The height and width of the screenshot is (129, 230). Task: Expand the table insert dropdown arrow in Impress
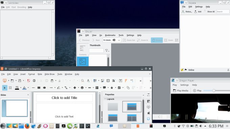click(x=98, y=80)
